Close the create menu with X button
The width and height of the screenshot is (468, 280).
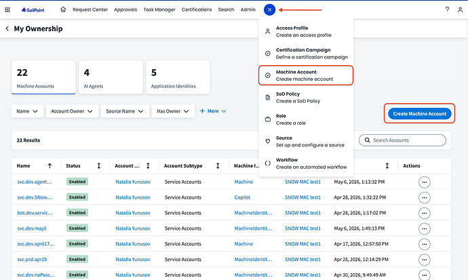coord(269,10)
